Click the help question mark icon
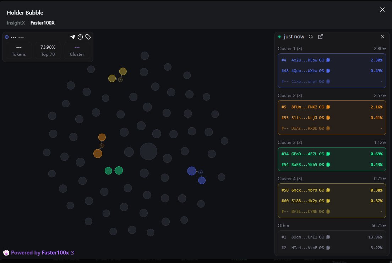The width and height of the screenshot is (392, 263). 80,37
